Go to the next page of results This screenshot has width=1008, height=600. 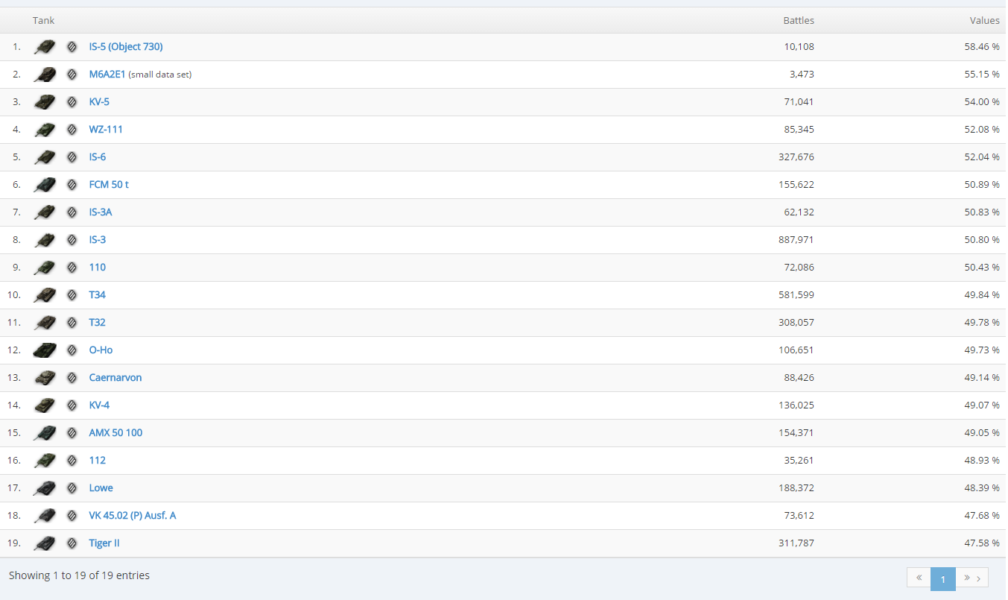pos(972,578)
